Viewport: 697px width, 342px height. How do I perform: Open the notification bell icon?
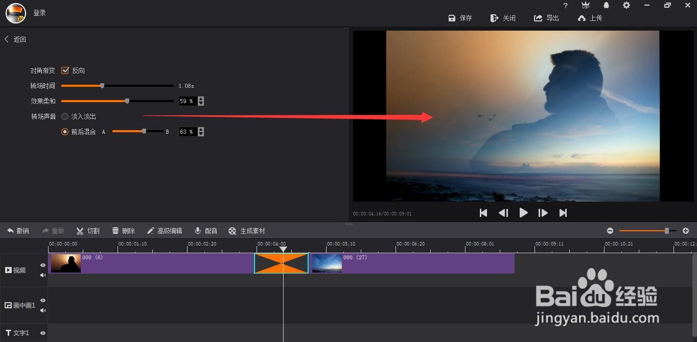coord(606,5)
